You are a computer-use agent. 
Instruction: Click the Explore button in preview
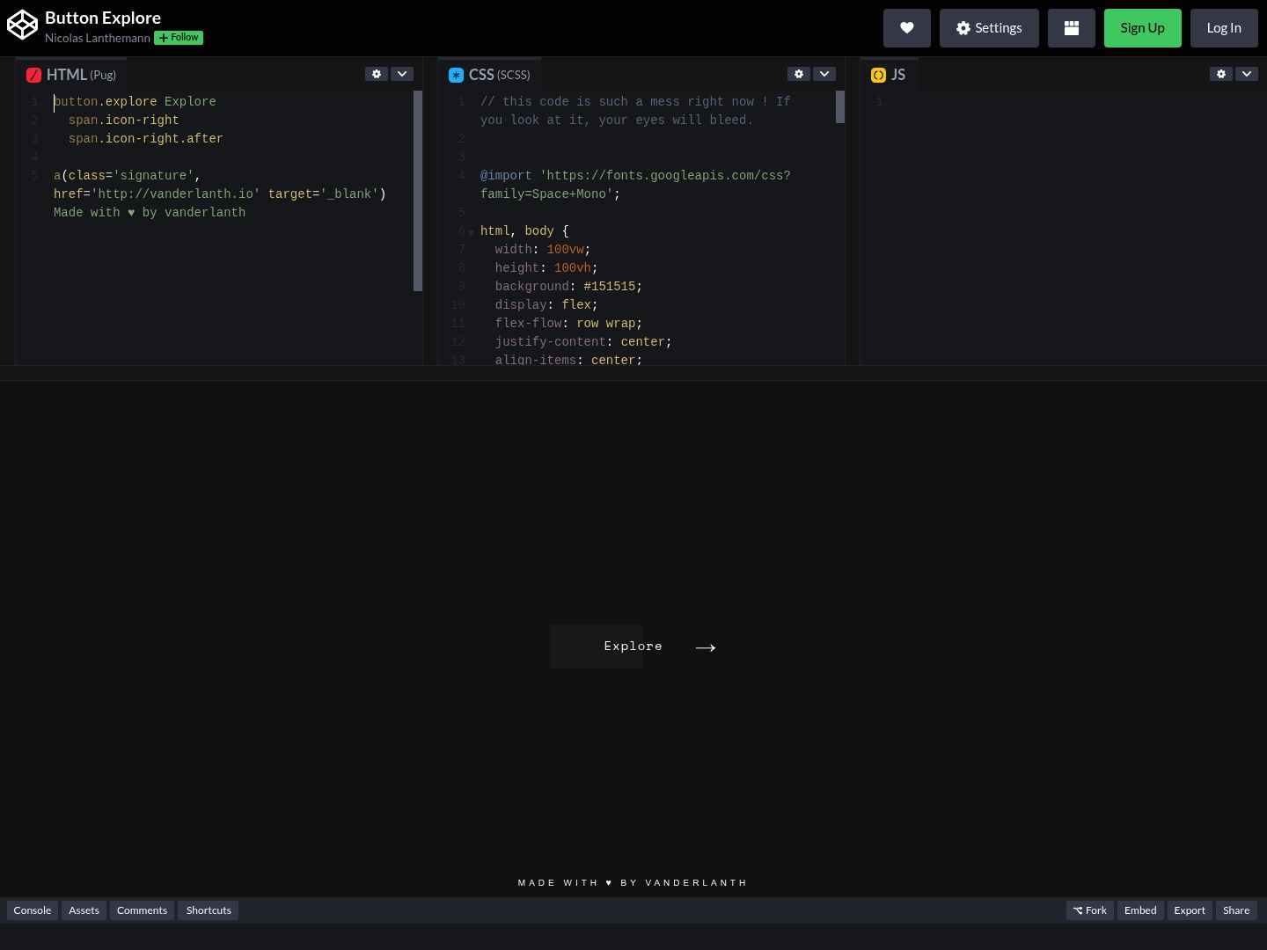[633, 647]
